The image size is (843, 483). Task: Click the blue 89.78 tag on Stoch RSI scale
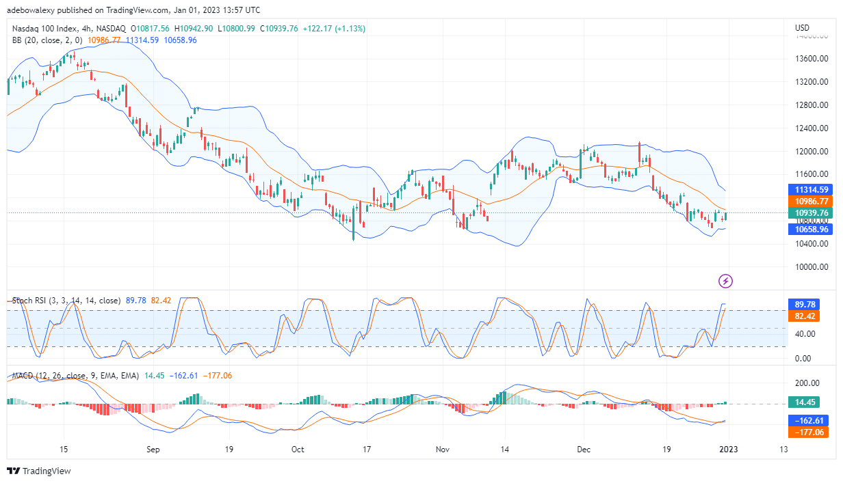805,305
